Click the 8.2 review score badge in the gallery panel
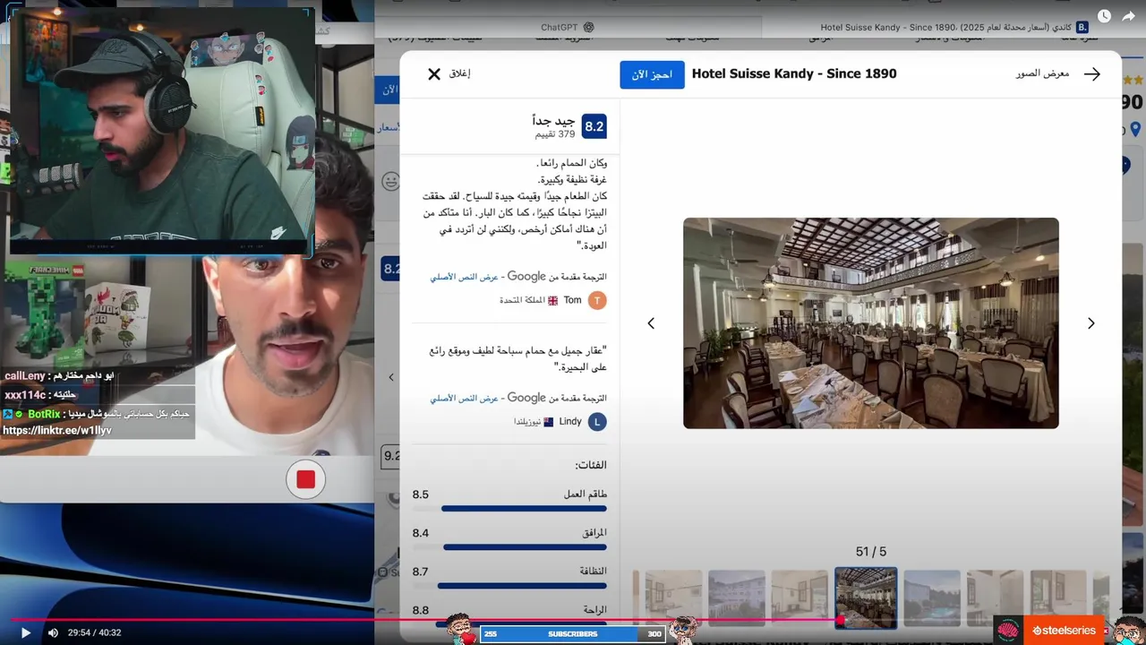This screenshot has width=1146, height=645. (594, 127)
